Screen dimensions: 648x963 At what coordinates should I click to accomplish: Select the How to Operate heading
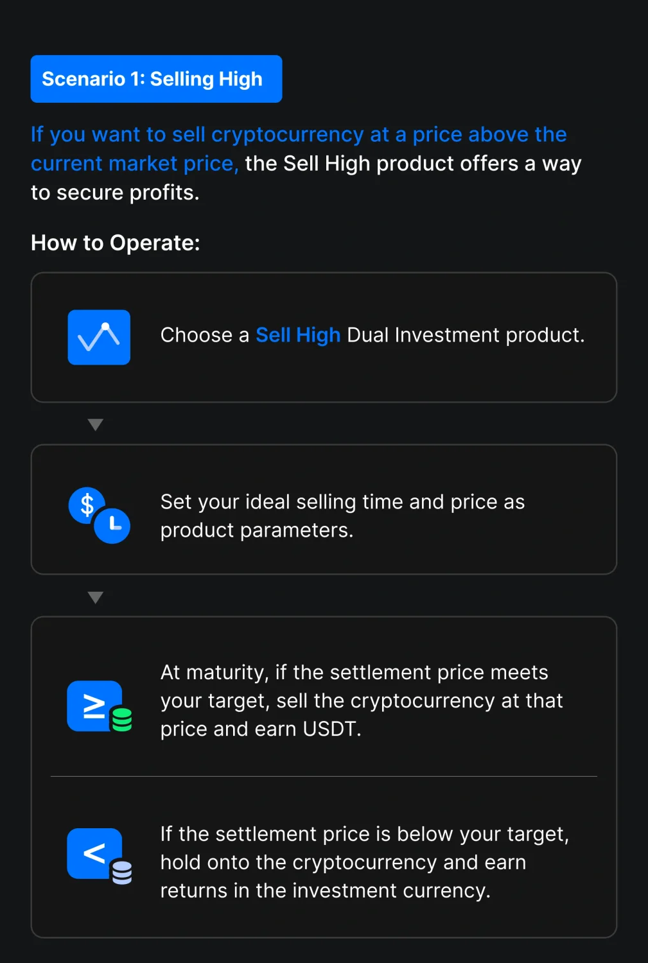click(x=116, y=243)
